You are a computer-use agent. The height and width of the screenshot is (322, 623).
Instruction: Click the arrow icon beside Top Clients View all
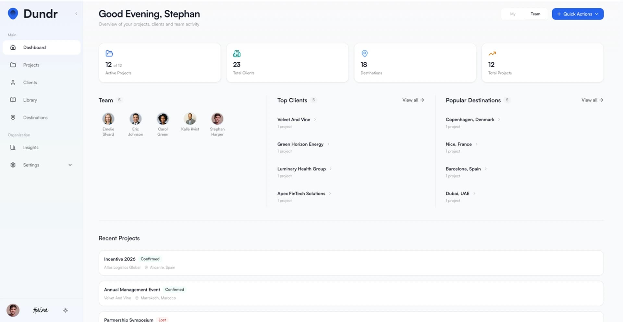(422, 100)
